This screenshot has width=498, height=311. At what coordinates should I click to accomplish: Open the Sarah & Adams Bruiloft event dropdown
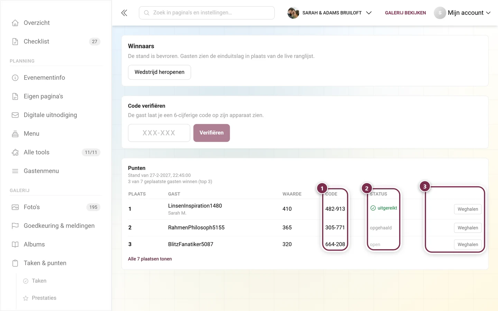click(x=330, y=13)
